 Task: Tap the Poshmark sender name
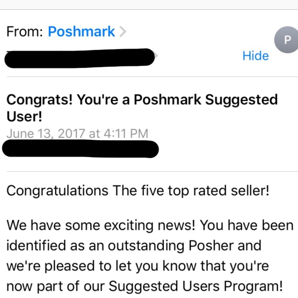point(81,32)
